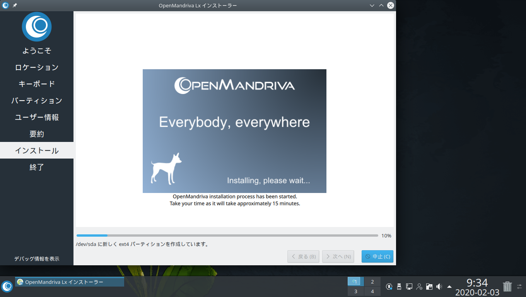The image size is (526, 297).
Task: Click the panel settings sliders icon
Action: (519, 287)
